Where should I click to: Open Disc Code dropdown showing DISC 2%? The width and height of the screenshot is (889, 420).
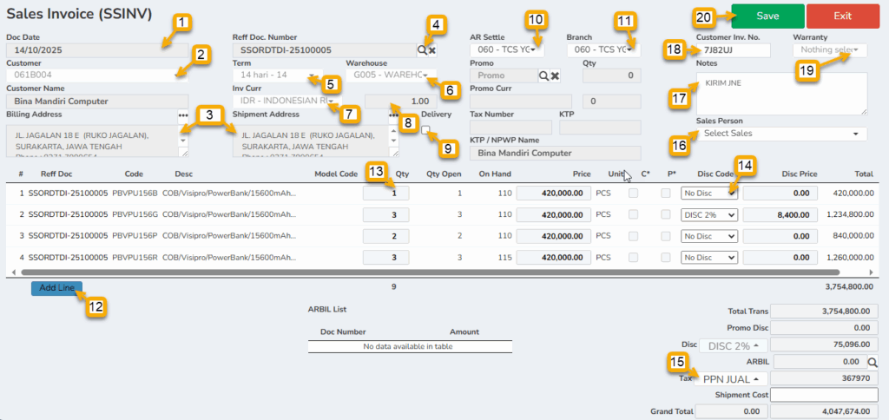coord(709,214)
